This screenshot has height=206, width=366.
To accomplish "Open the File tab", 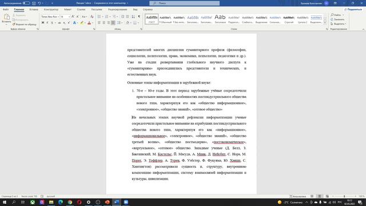I will coord(6,9).
